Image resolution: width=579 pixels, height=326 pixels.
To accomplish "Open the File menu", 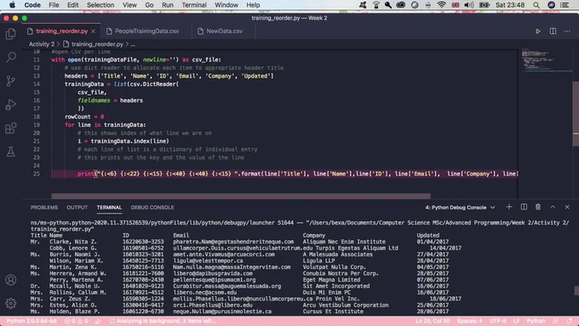I will [x=54, y=5].
